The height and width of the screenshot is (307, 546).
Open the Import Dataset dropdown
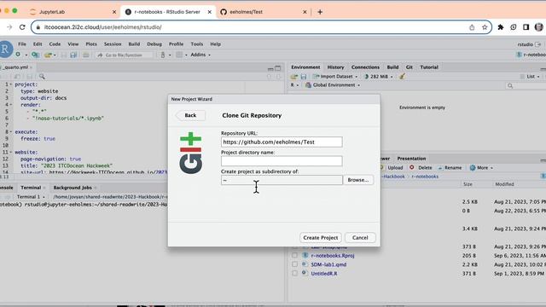coord(335,77)
